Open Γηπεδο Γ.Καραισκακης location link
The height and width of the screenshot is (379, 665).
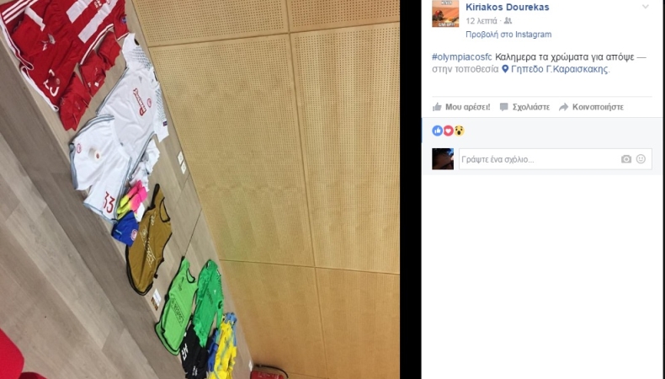[x=560, y=69]
